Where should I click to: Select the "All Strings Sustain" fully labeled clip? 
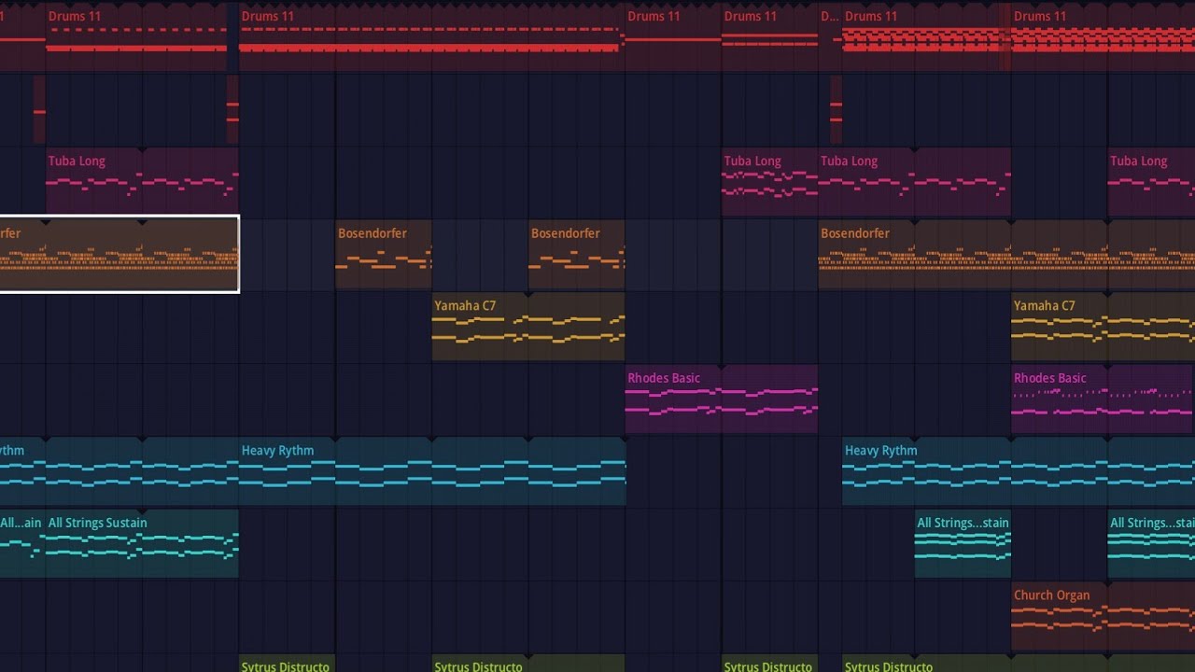pyautogui.click(x=142, y=543)
